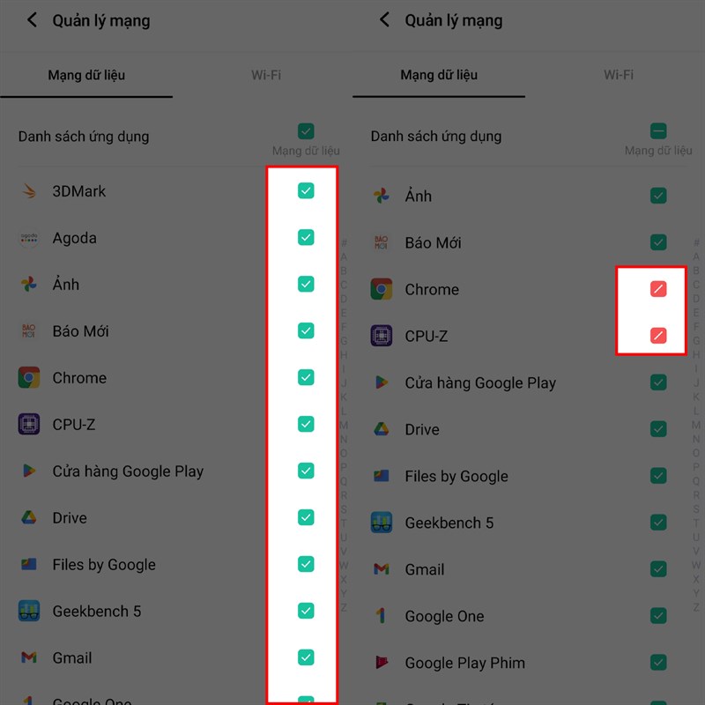
Task: Tap Cửa hàng Google Play label in right list
Action: pyautogui.click(x=480, y=382)
